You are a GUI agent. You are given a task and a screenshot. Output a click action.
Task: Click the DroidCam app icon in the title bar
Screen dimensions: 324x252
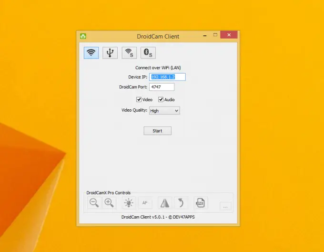coord(83,36)
